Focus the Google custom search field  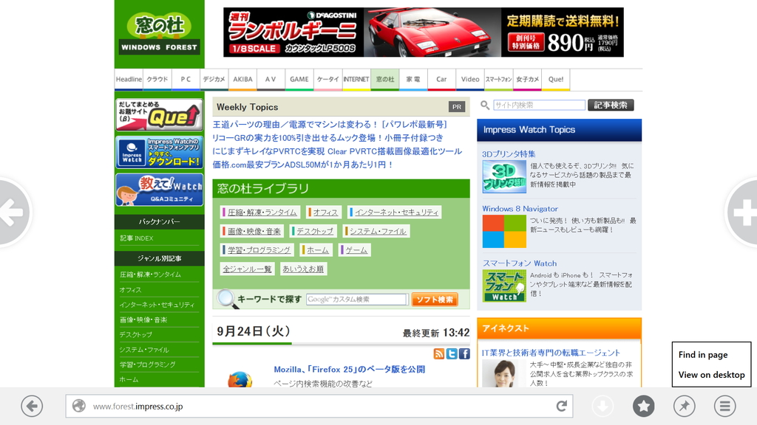point(357,300)
